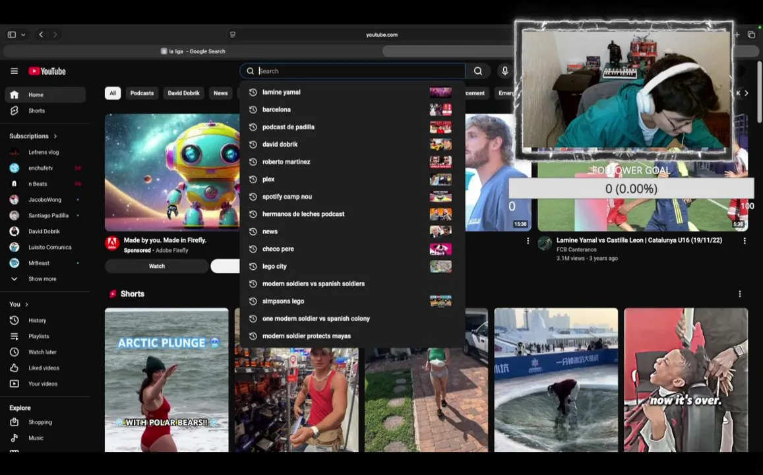The width and height of the screenshot is (763, 475).
Task: Choose 'one modern soldier vs spanish colony'
Action: click(x=352, y=319)
